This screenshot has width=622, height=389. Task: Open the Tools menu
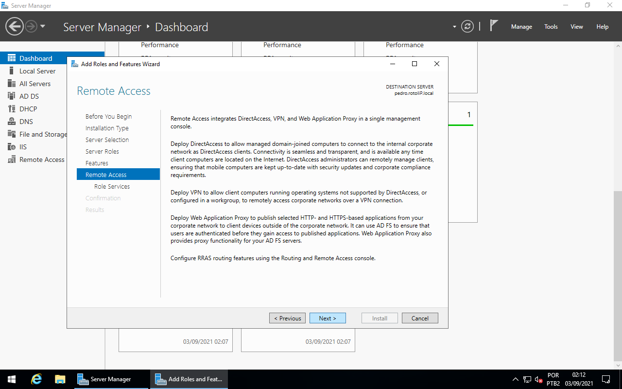tap(551, 27)
